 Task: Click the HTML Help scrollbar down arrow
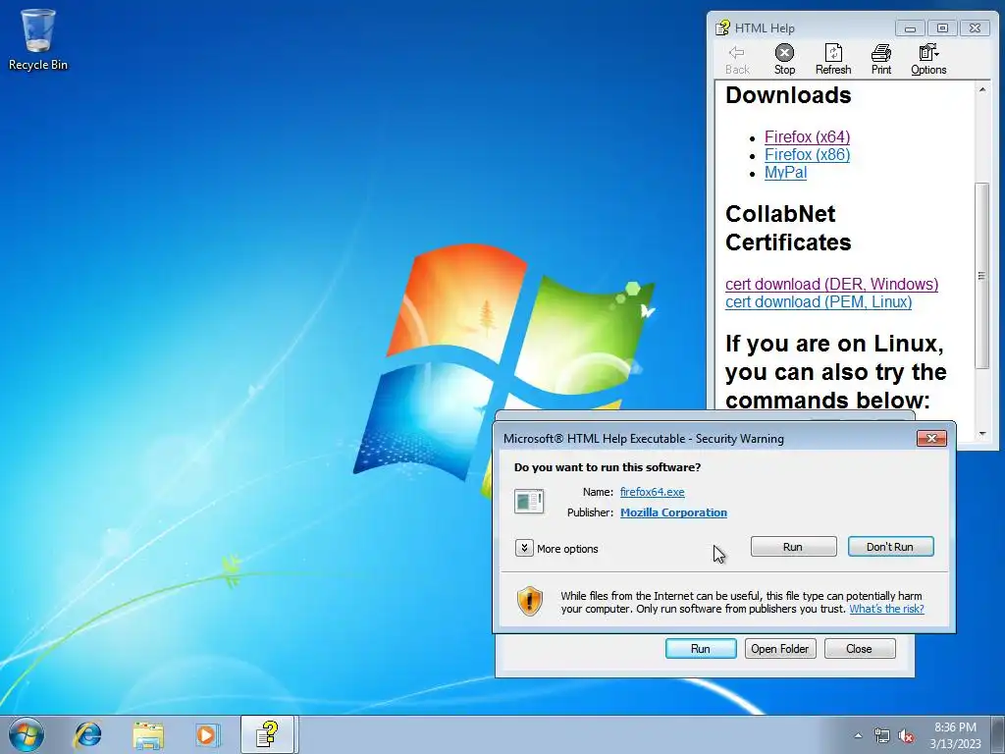(981, 434)
